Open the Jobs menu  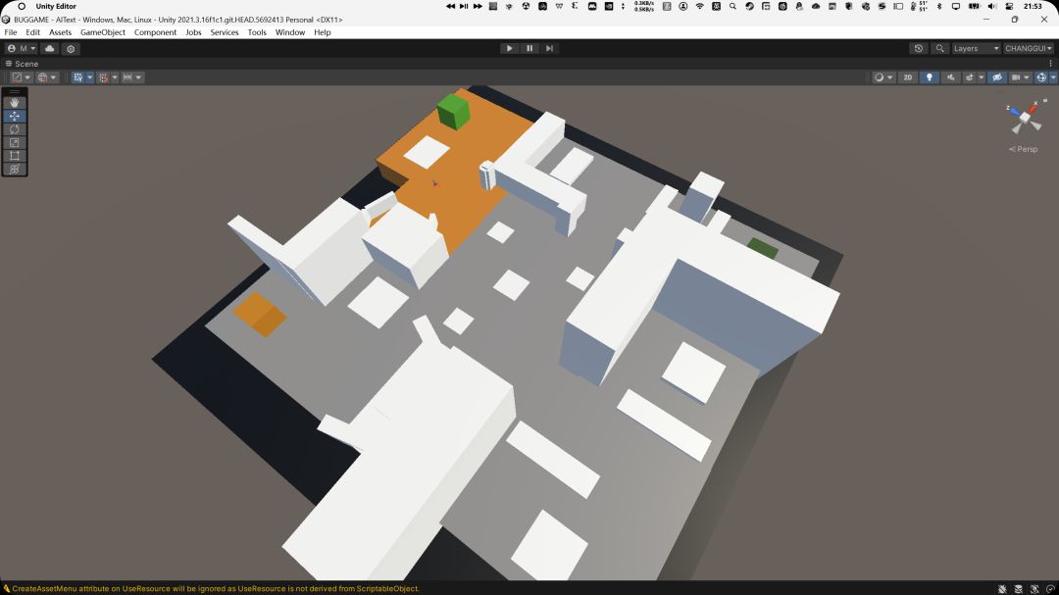coord(193,32)
